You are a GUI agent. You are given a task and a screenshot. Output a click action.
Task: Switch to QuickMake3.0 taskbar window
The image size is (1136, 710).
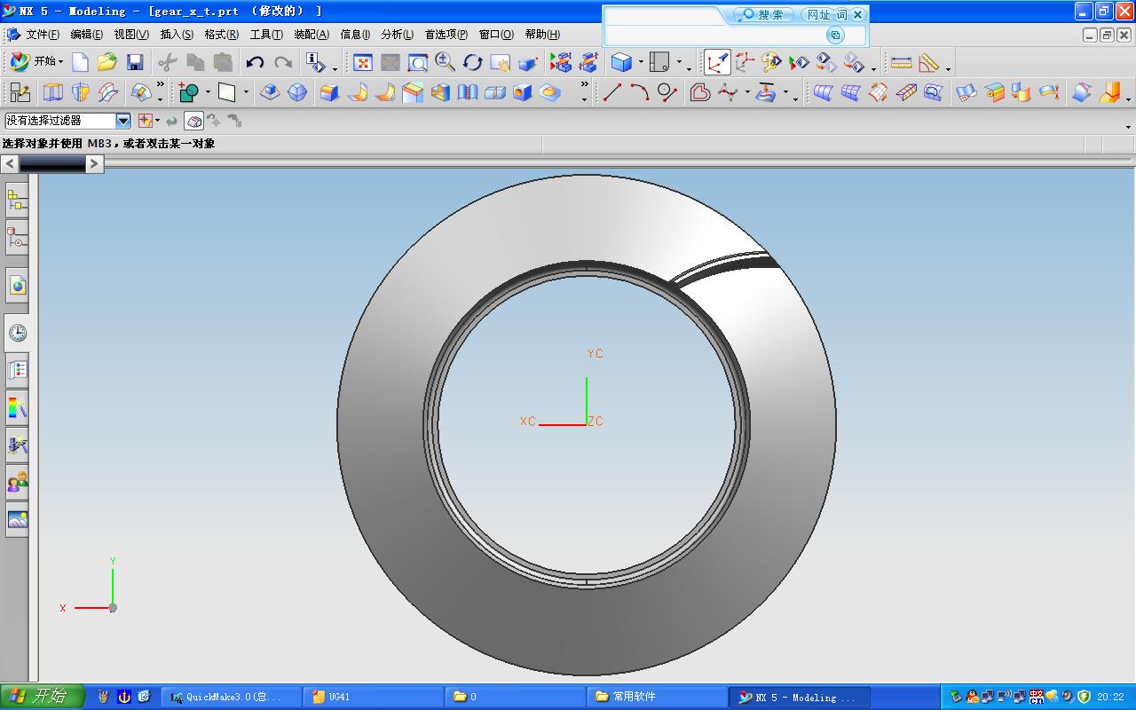(231, 697)
